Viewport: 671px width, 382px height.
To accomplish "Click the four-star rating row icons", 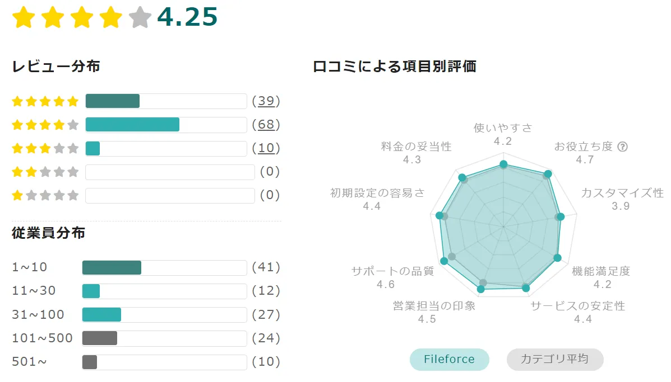I will [45, 125].
